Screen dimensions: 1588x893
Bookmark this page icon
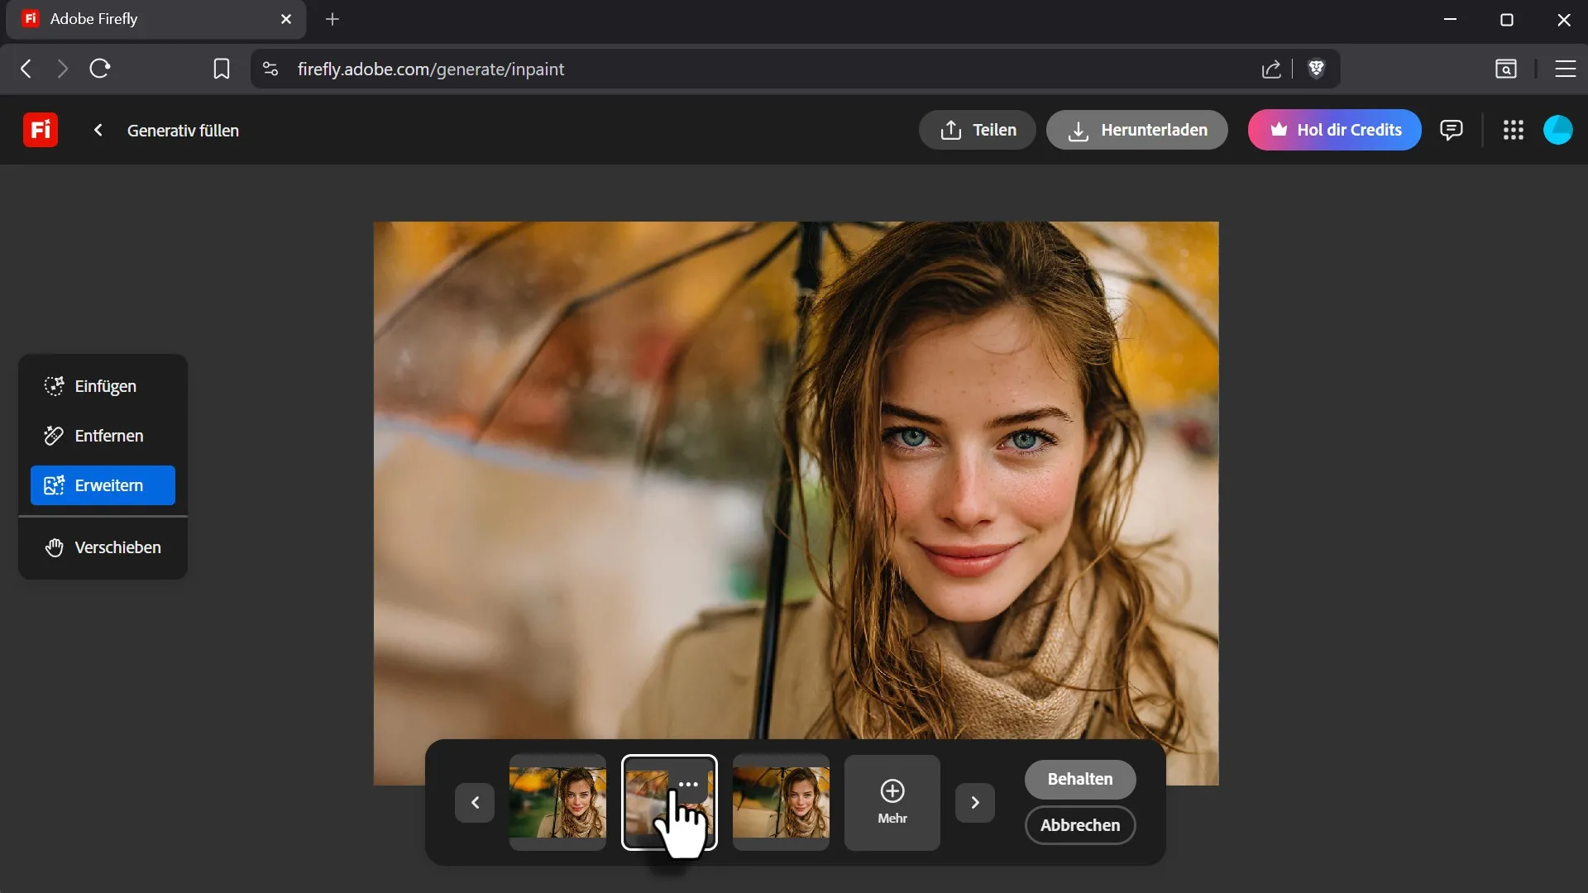pos(221,69)
